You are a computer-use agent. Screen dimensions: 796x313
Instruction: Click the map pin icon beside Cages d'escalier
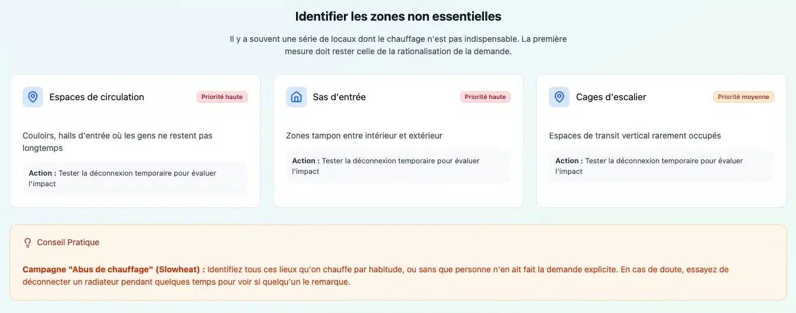pyautogui.click(x=559, y=97)
